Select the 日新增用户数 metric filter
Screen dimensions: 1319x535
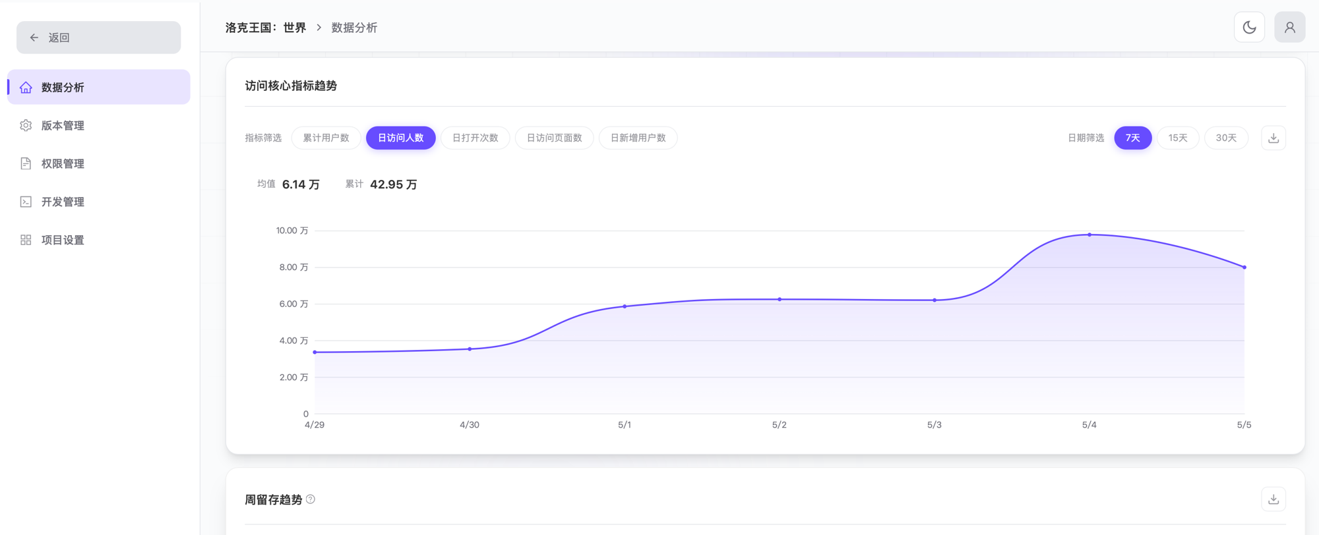click(x=638, y=138)
